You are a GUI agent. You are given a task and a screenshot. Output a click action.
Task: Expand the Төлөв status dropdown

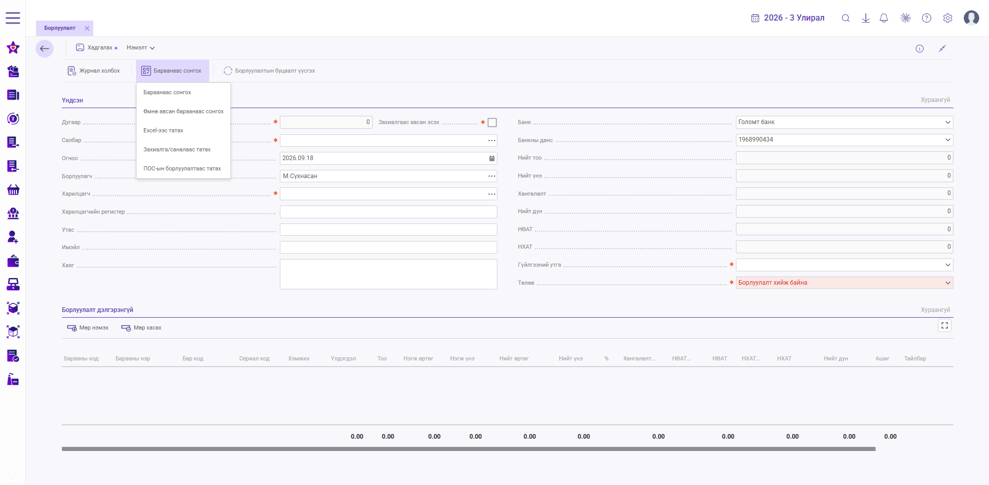coord(844,283)
